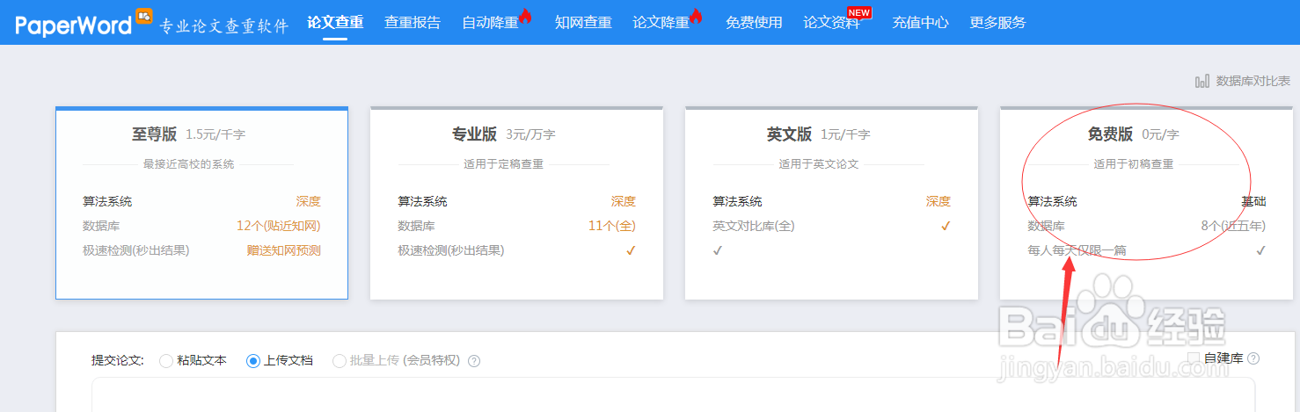Viewport: 1300px width, 412px height.
Task: Click the help icon next to 自建库
Action: pyautogui.click(x=1253, y=358)
